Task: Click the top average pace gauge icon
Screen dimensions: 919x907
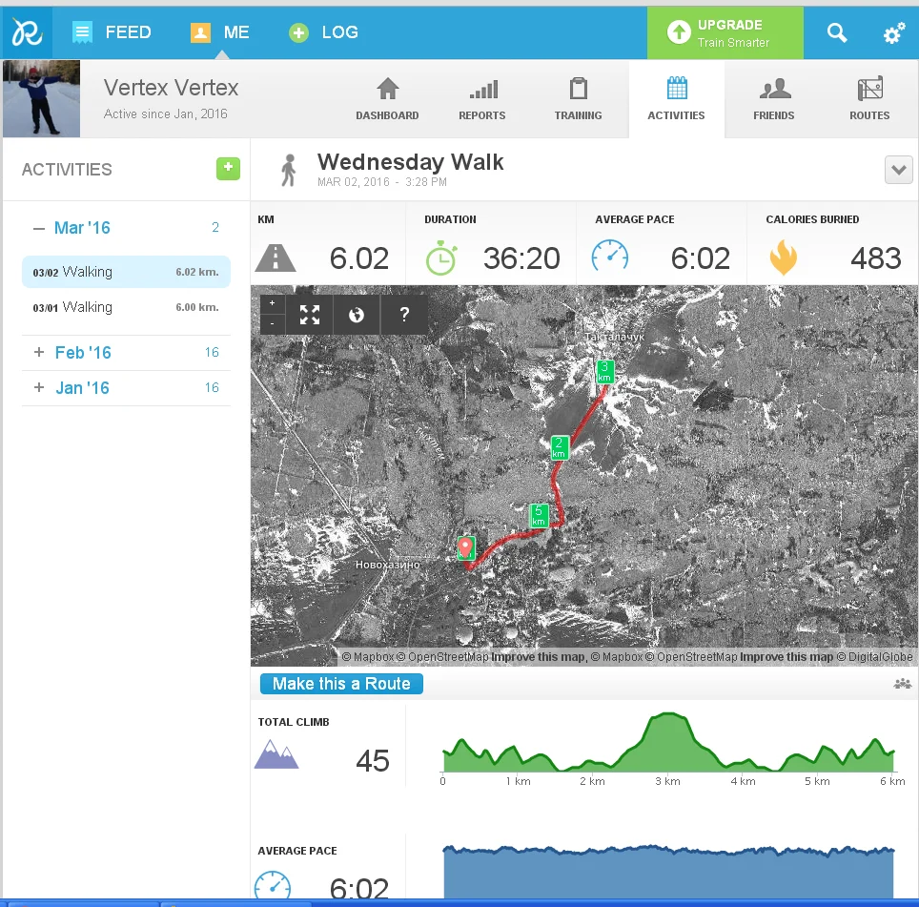Action: pos(609,257)
